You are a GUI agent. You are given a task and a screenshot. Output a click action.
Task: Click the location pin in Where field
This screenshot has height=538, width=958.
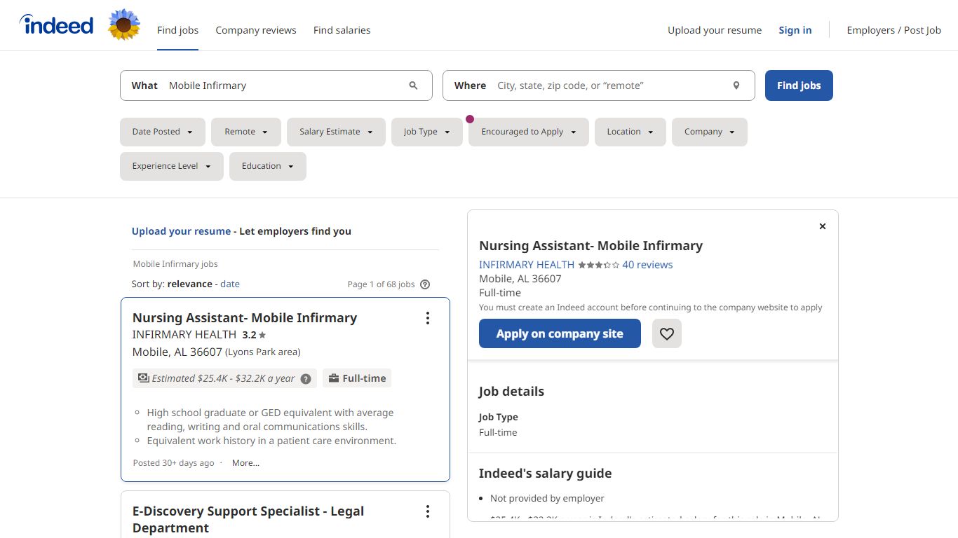tap(736, 85)
